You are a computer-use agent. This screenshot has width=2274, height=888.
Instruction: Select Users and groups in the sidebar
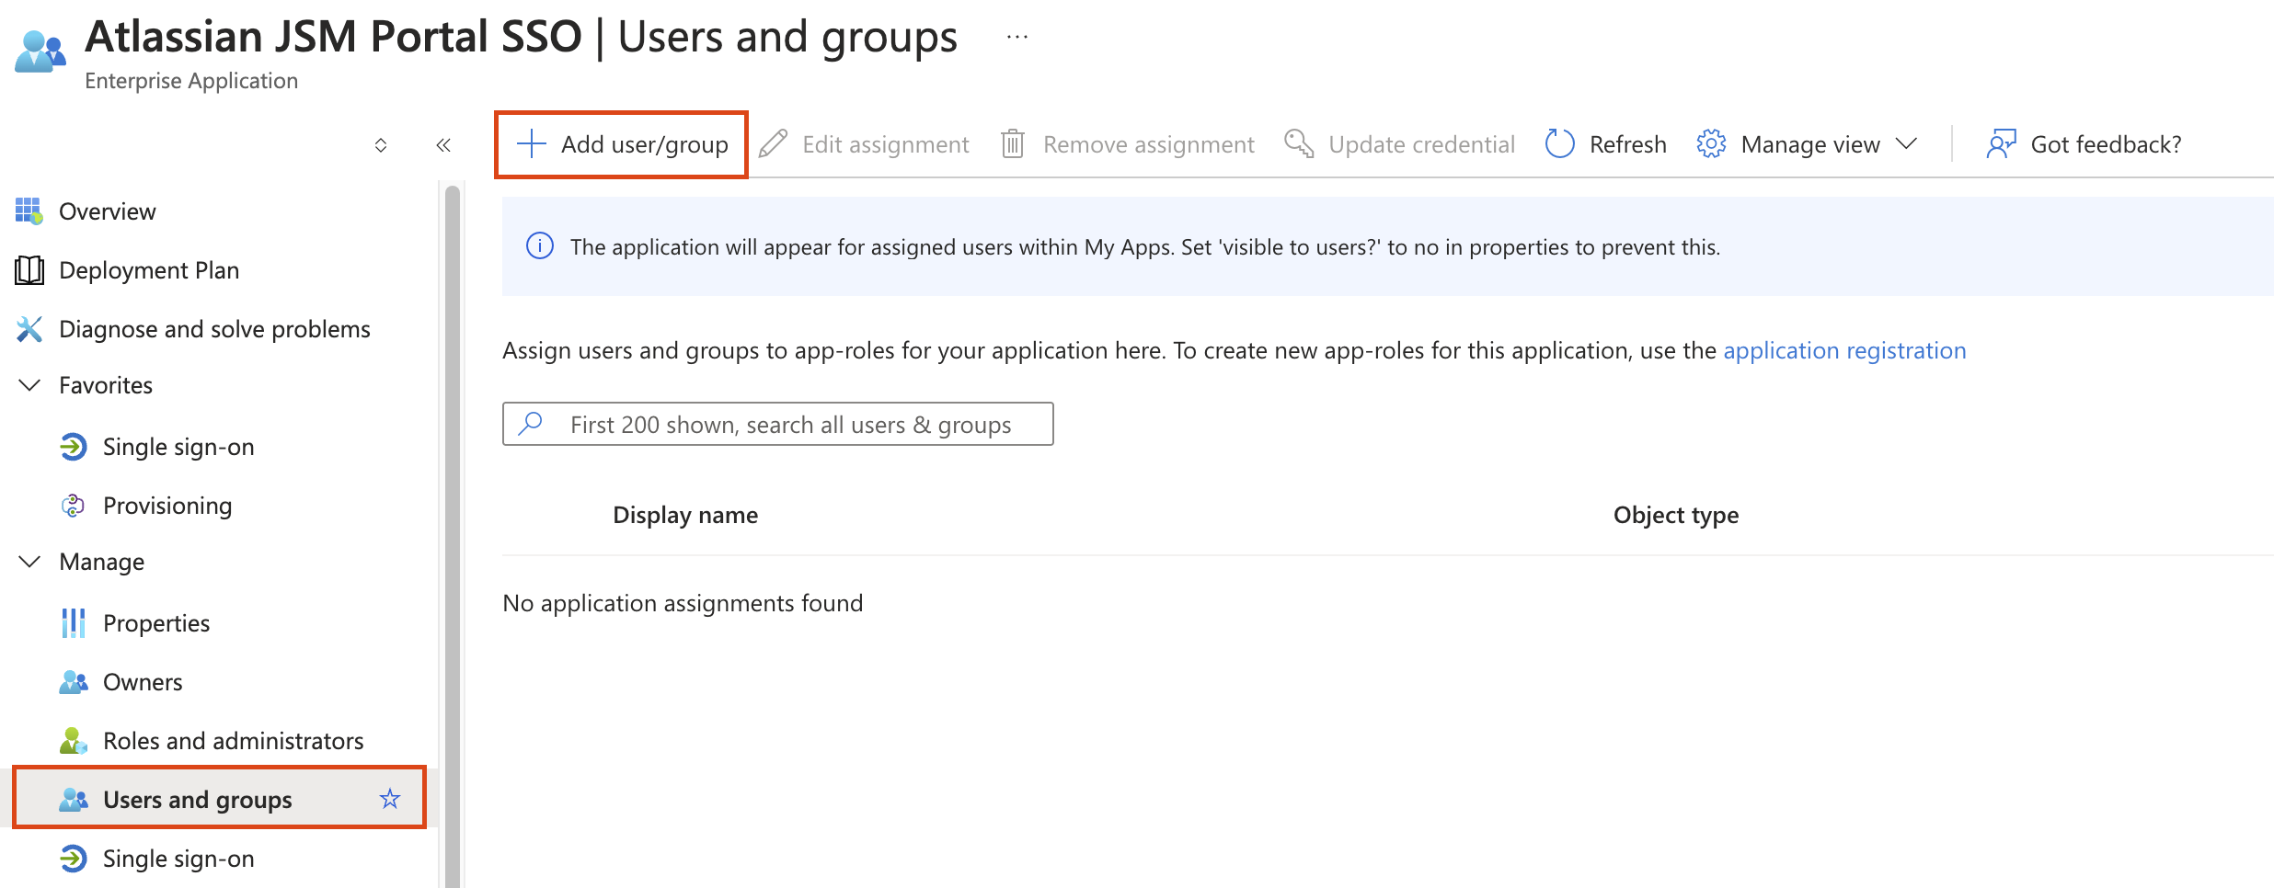tap(219, 798)
